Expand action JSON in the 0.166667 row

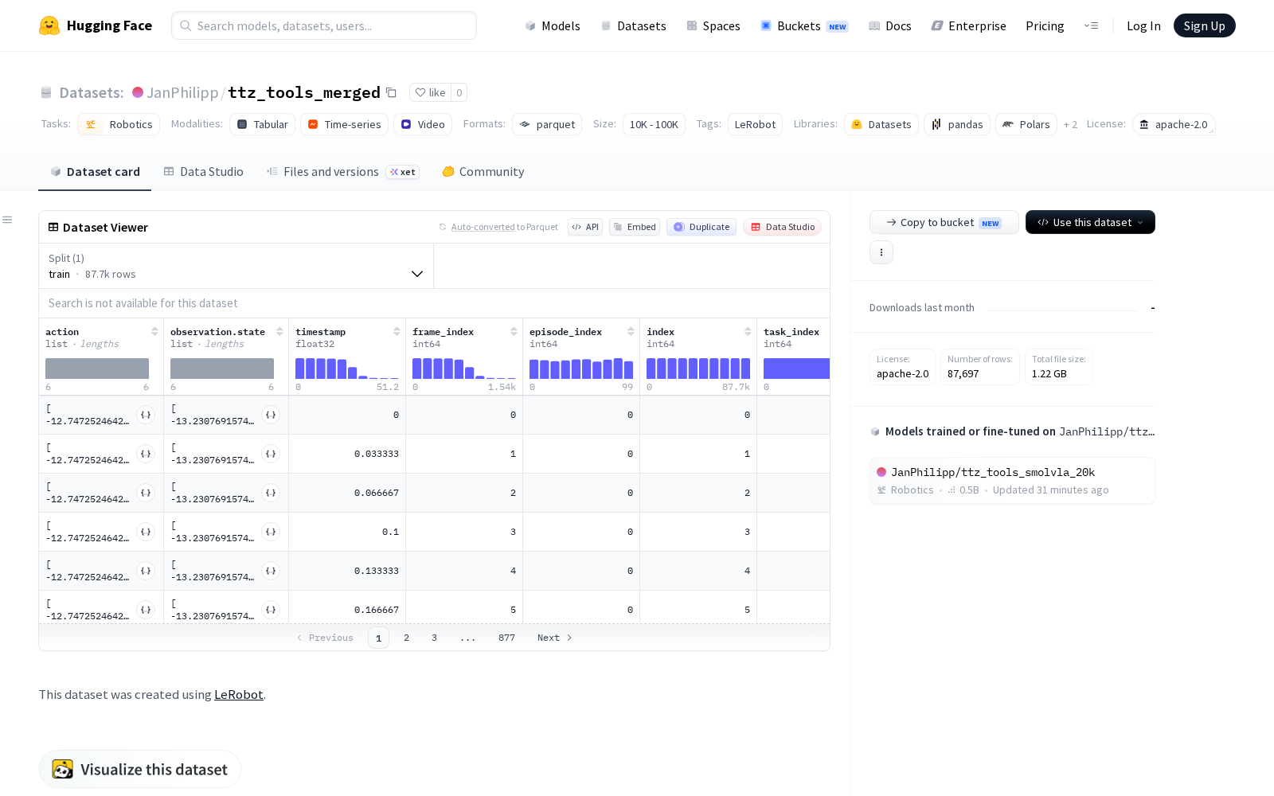146,610
